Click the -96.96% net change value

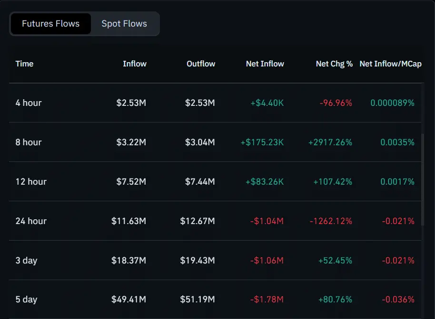pos(335,103)
